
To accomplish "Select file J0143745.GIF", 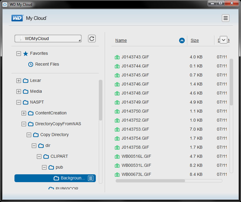I will pyautogui.click(x=135, y=75).
